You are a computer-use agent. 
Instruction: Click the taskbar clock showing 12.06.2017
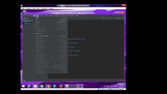121,86
